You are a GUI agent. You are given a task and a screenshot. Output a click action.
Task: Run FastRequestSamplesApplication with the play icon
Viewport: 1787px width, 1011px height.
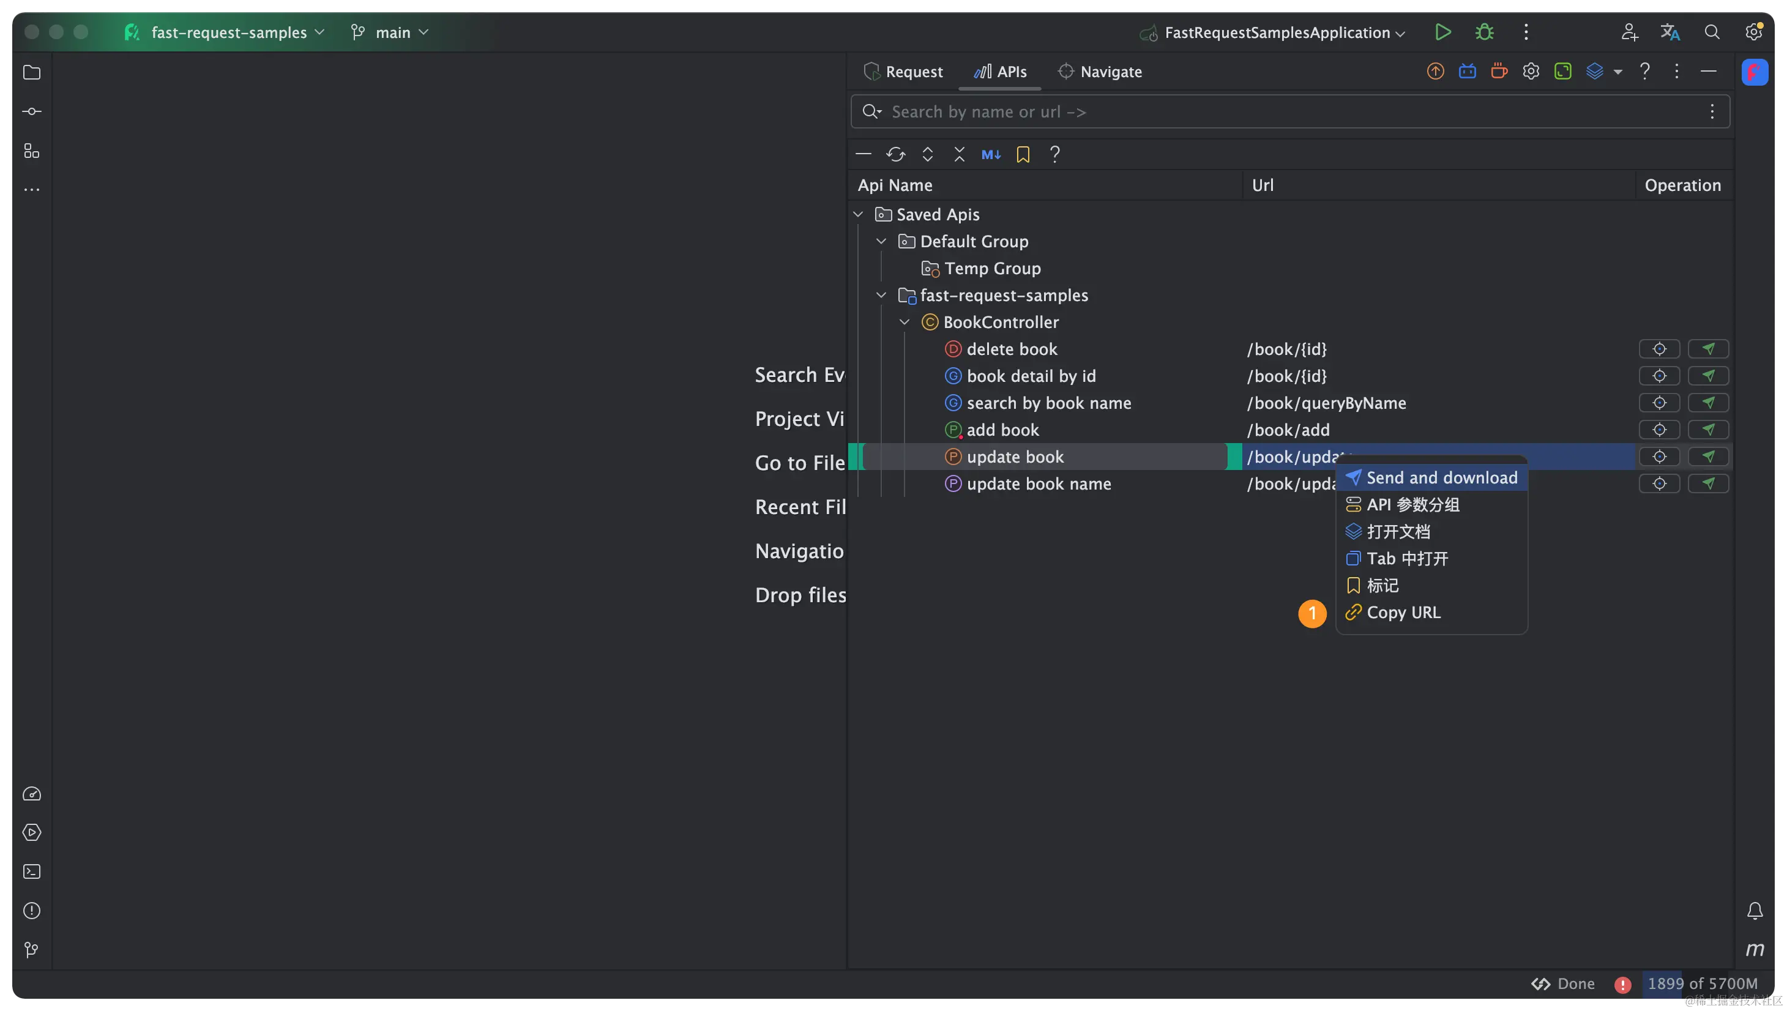pyautogui.click(x=1442, y=32)
